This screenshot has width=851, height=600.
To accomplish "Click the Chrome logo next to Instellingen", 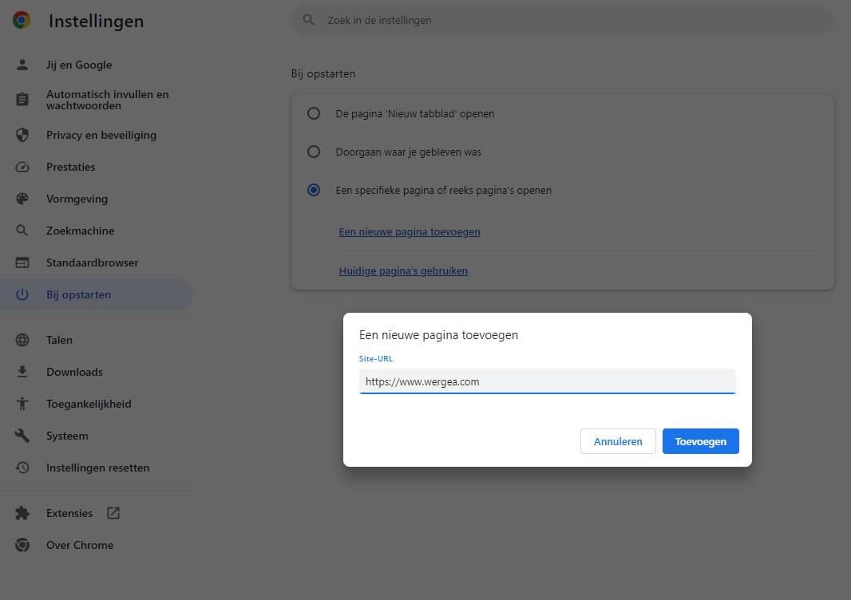I will (22, 21).
